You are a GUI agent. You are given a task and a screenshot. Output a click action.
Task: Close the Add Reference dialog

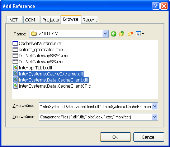click(164, 6)
